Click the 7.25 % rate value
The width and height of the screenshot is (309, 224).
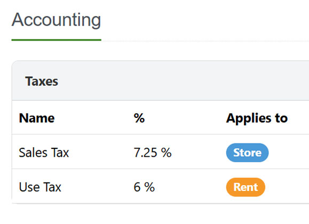pos(153,153)
